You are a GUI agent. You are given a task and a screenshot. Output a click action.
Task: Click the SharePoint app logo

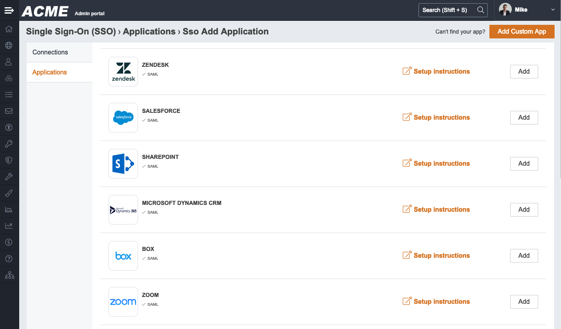tap(123, 164)
